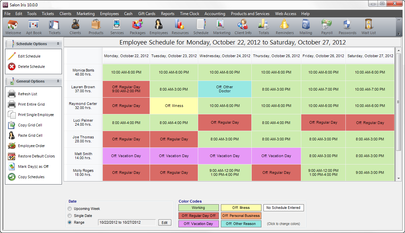Open the Marketing menu
405x233 pixels.
[86, 14]
